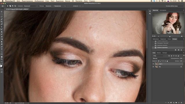Screen dimensions: 185x104
Task: Select the Path Selection tool
Action: pos(2,52)
